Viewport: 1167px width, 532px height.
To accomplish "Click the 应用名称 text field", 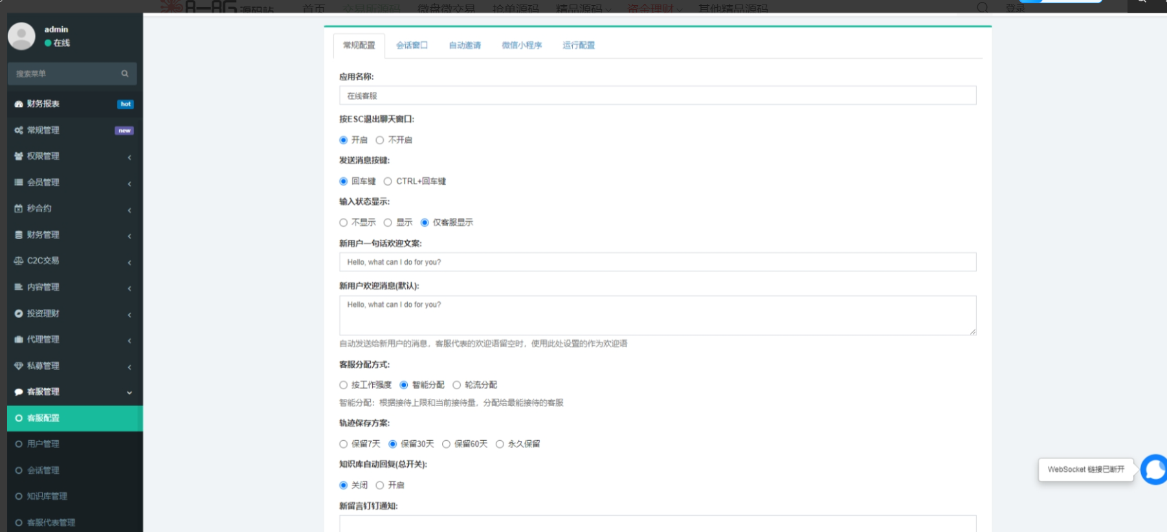I will click(657, 96).
